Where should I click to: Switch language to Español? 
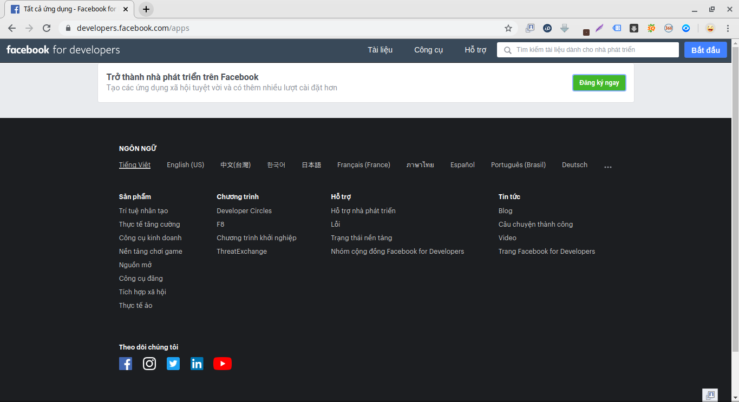(462, 165)
